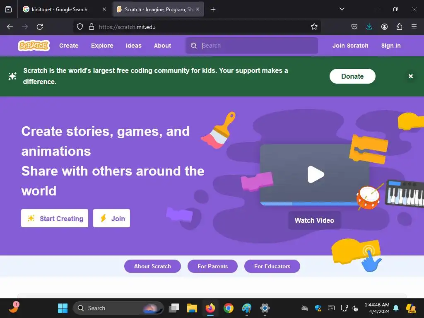
Task: Open the extensions puzzle icon
Action: click(399, 27)
